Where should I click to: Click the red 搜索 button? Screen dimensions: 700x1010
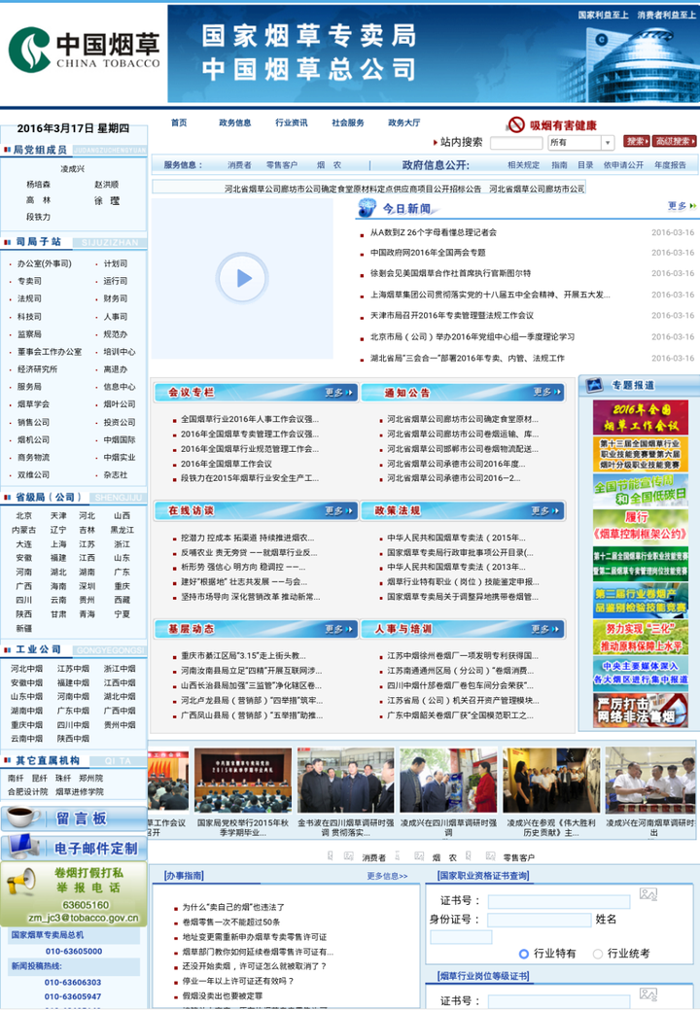pyautogui.click(x=636, y=141)
